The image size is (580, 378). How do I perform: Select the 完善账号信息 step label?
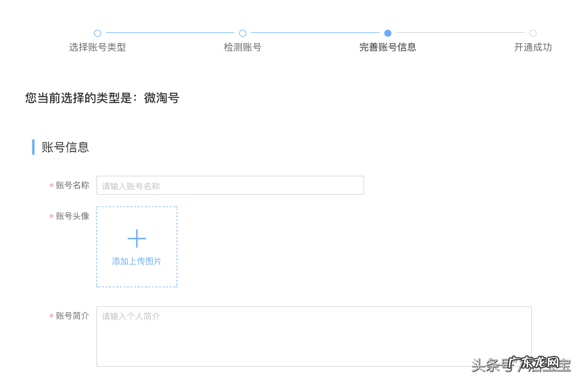point(387,47)
